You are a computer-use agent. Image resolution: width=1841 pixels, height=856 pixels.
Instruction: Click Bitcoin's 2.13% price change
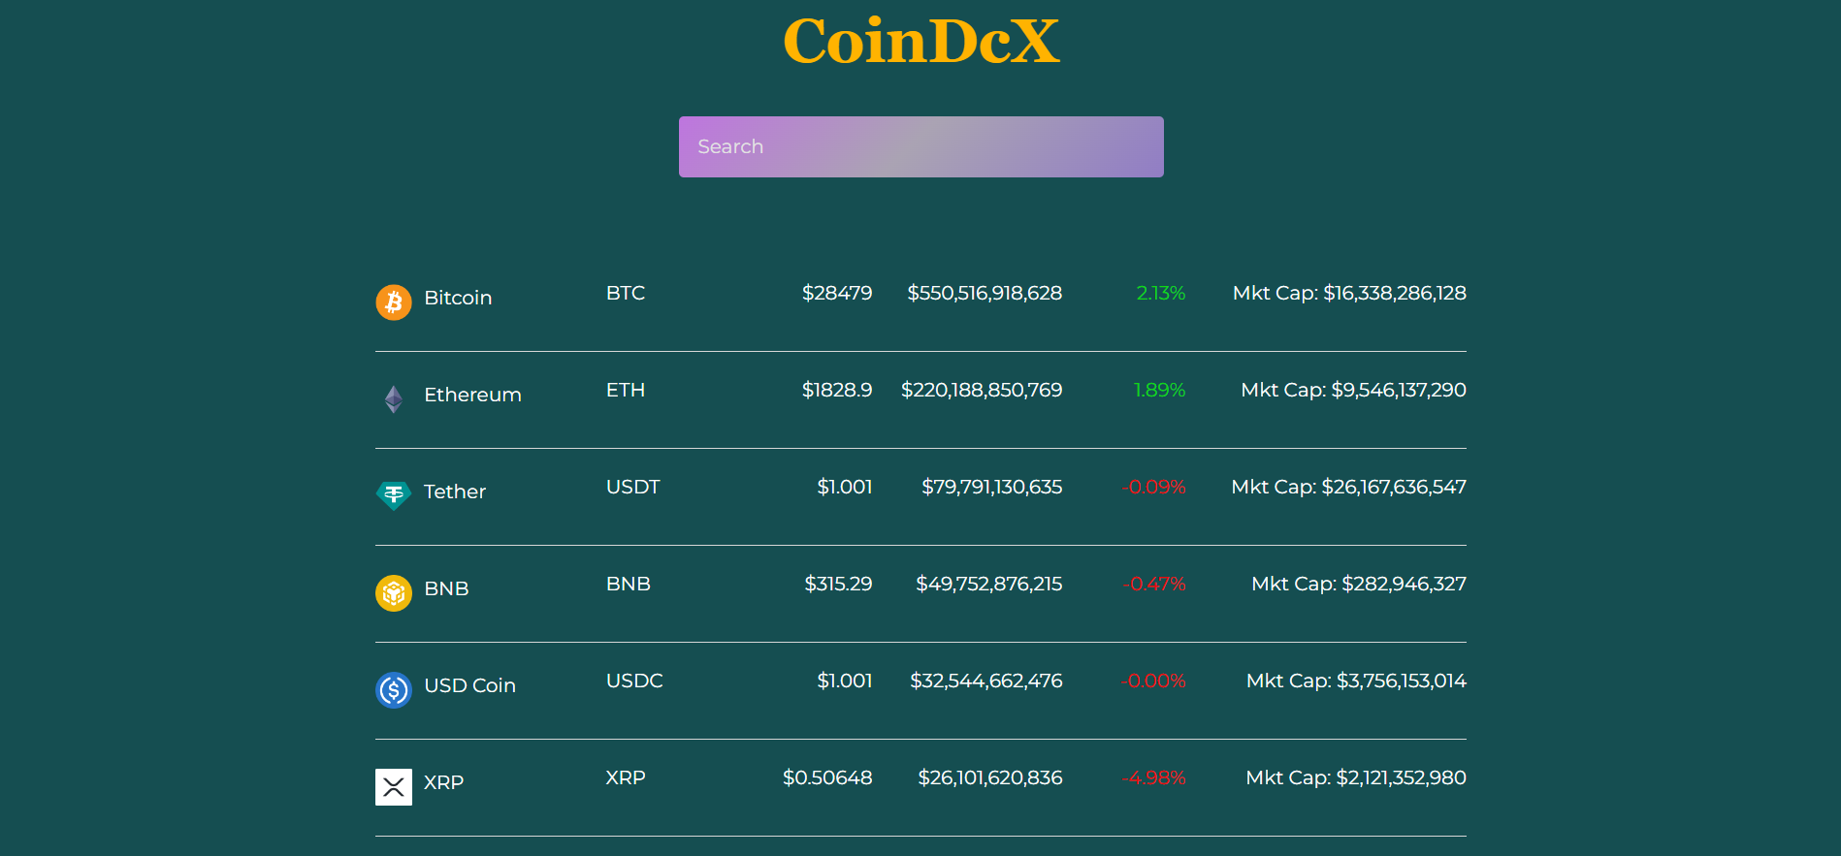pyautogui.click(x=1161, y=293)
